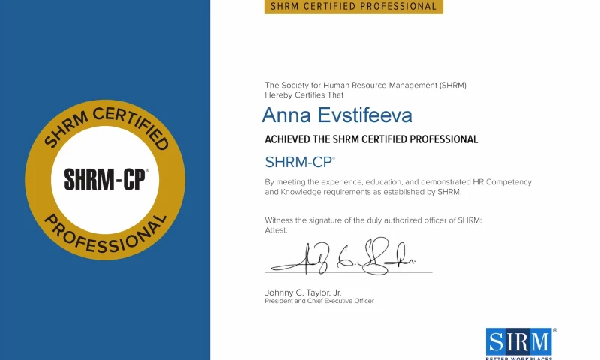Click the 'By meeting the experience, education' sentence
600x360 pixels.
click(x=398, y=182)
